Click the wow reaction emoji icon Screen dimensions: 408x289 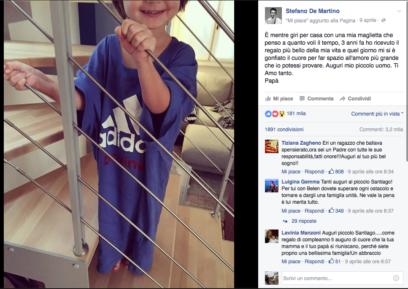(282, 113)
